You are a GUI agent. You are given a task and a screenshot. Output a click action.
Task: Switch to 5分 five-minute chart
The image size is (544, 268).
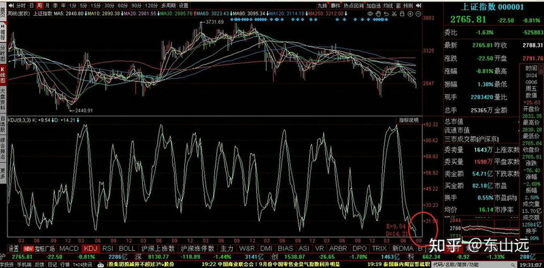(x=83, y=5)
